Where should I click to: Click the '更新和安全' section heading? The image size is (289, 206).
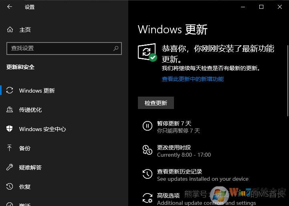tap(20, 67)
